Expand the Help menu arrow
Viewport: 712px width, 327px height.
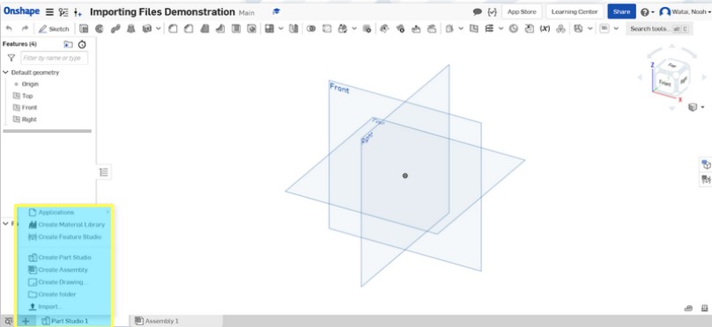(x=653, y=12)
